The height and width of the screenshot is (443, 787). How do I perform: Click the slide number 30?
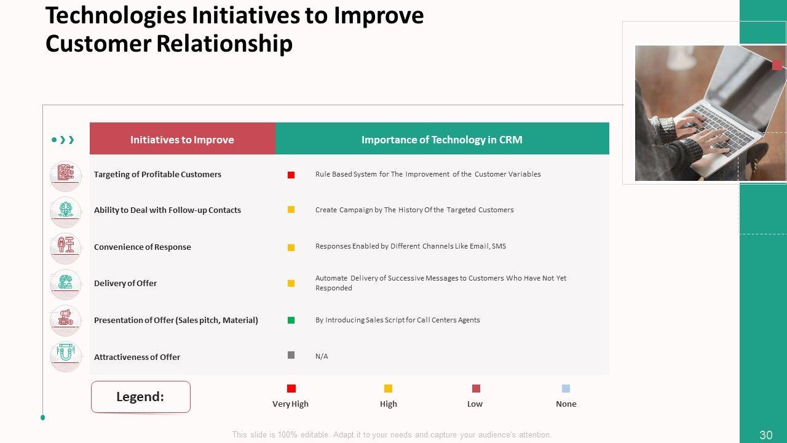[x=766, y=435]
